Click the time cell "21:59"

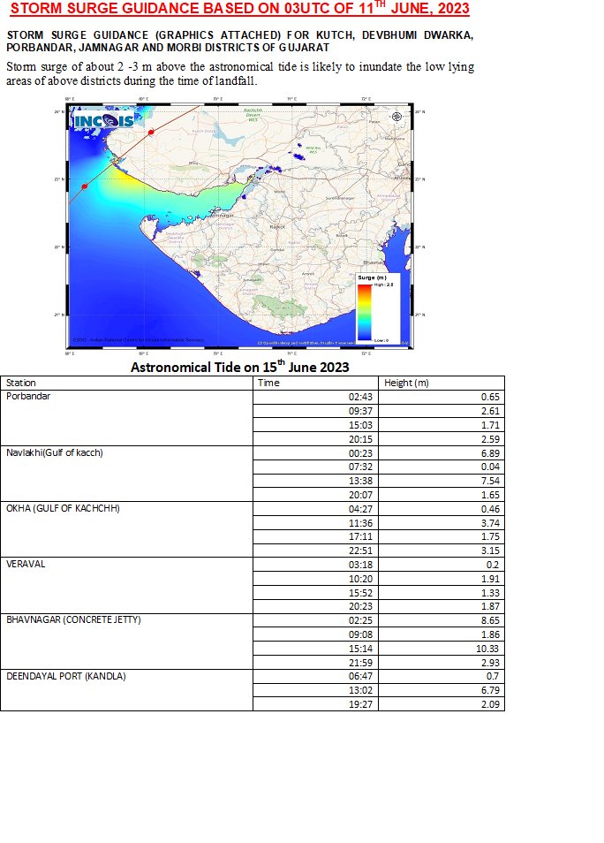point(315,663)
